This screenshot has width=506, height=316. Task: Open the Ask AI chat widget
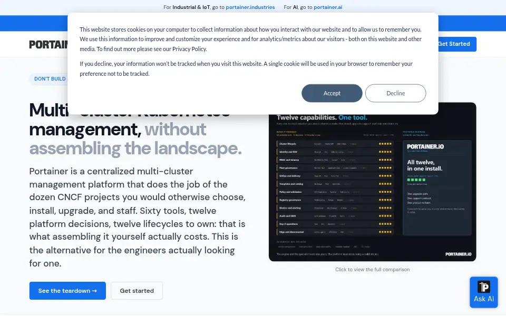click(483, 292)
